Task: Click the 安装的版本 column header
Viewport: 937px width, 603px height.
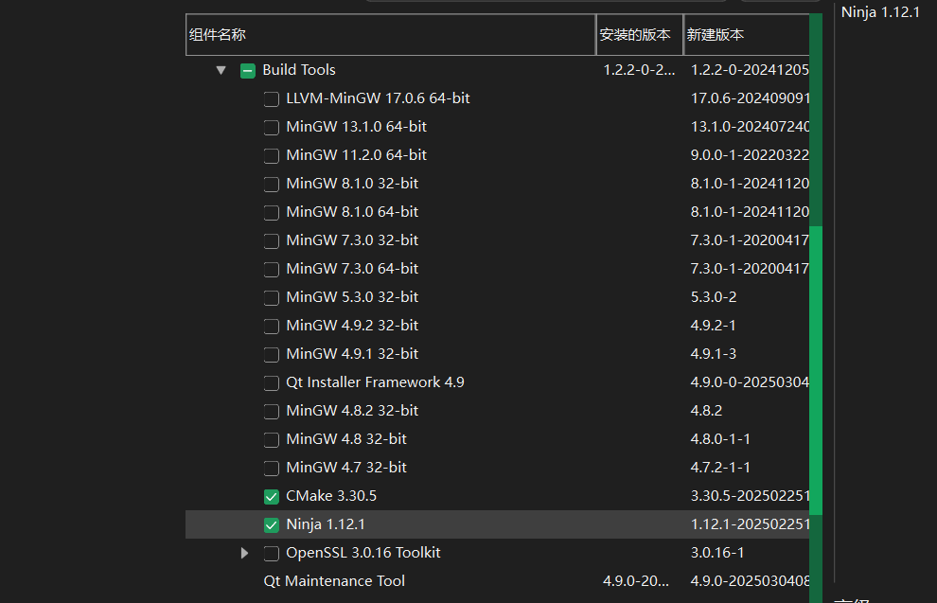Action: [640, 35]
